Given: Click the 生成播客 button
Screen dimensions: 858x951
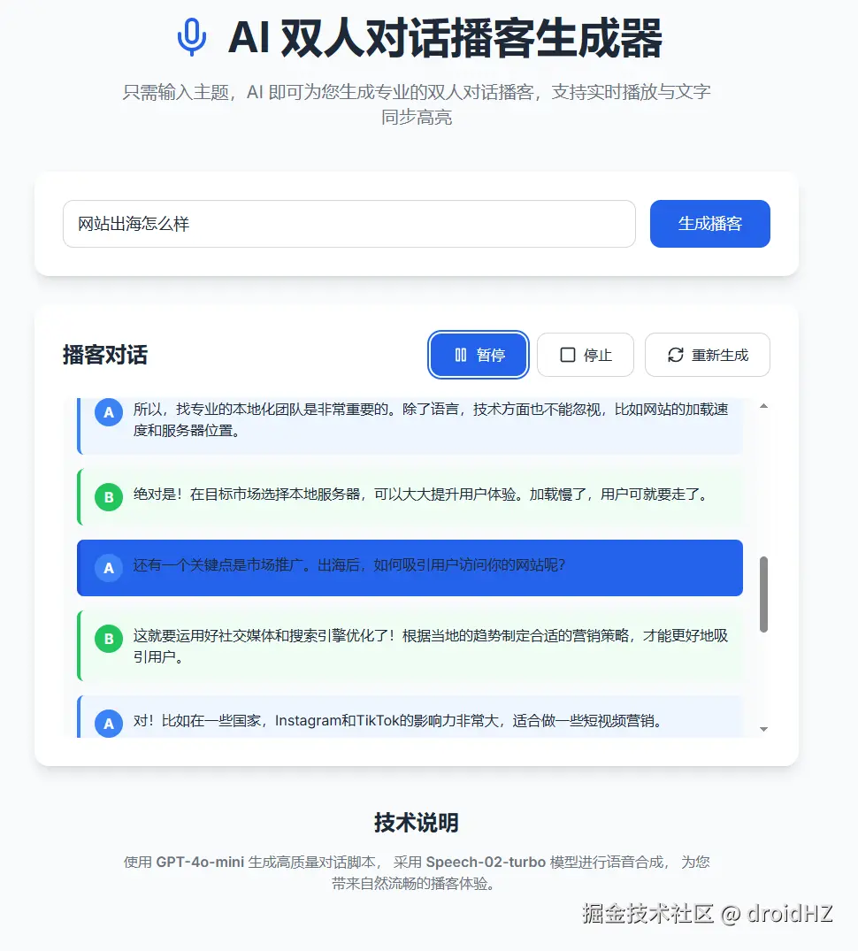Looking at the screenshot, I should [x=710, y=224].
